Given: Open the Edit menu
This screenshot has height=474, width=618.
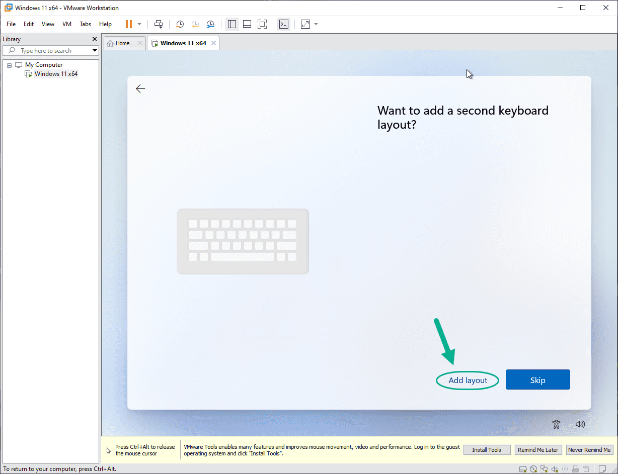Looking at the screenshot, I should point(29,24).
